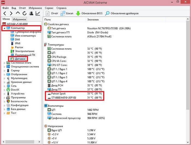The height and width of the screenshot is (145, 191).
Task: Open the graph chart toolbar icon
Action: [38, 13]
